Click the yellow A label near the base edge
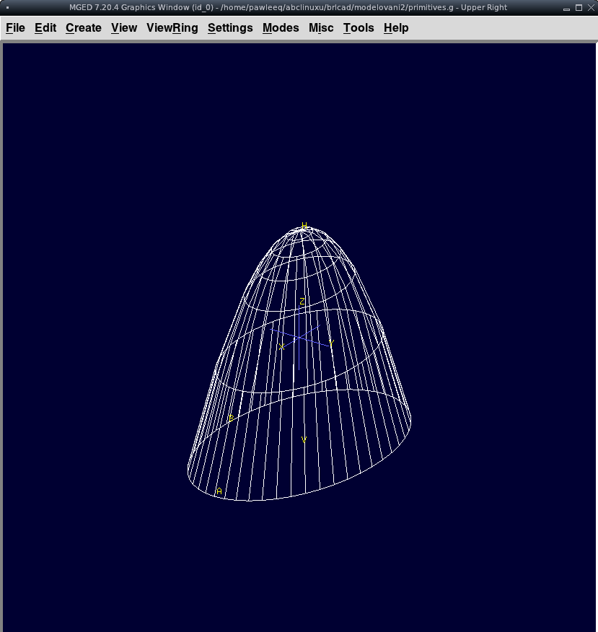 [x=219, y=491]
